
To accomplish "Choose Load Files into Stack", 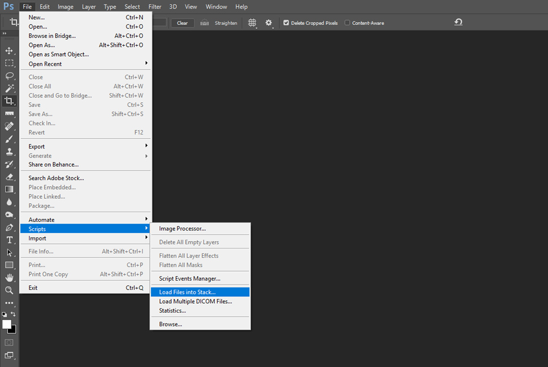I will coord(200,292).
